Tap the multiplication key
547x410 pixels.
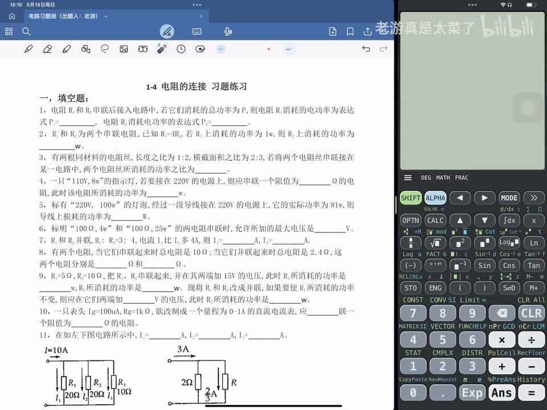(x=501, y=339)
